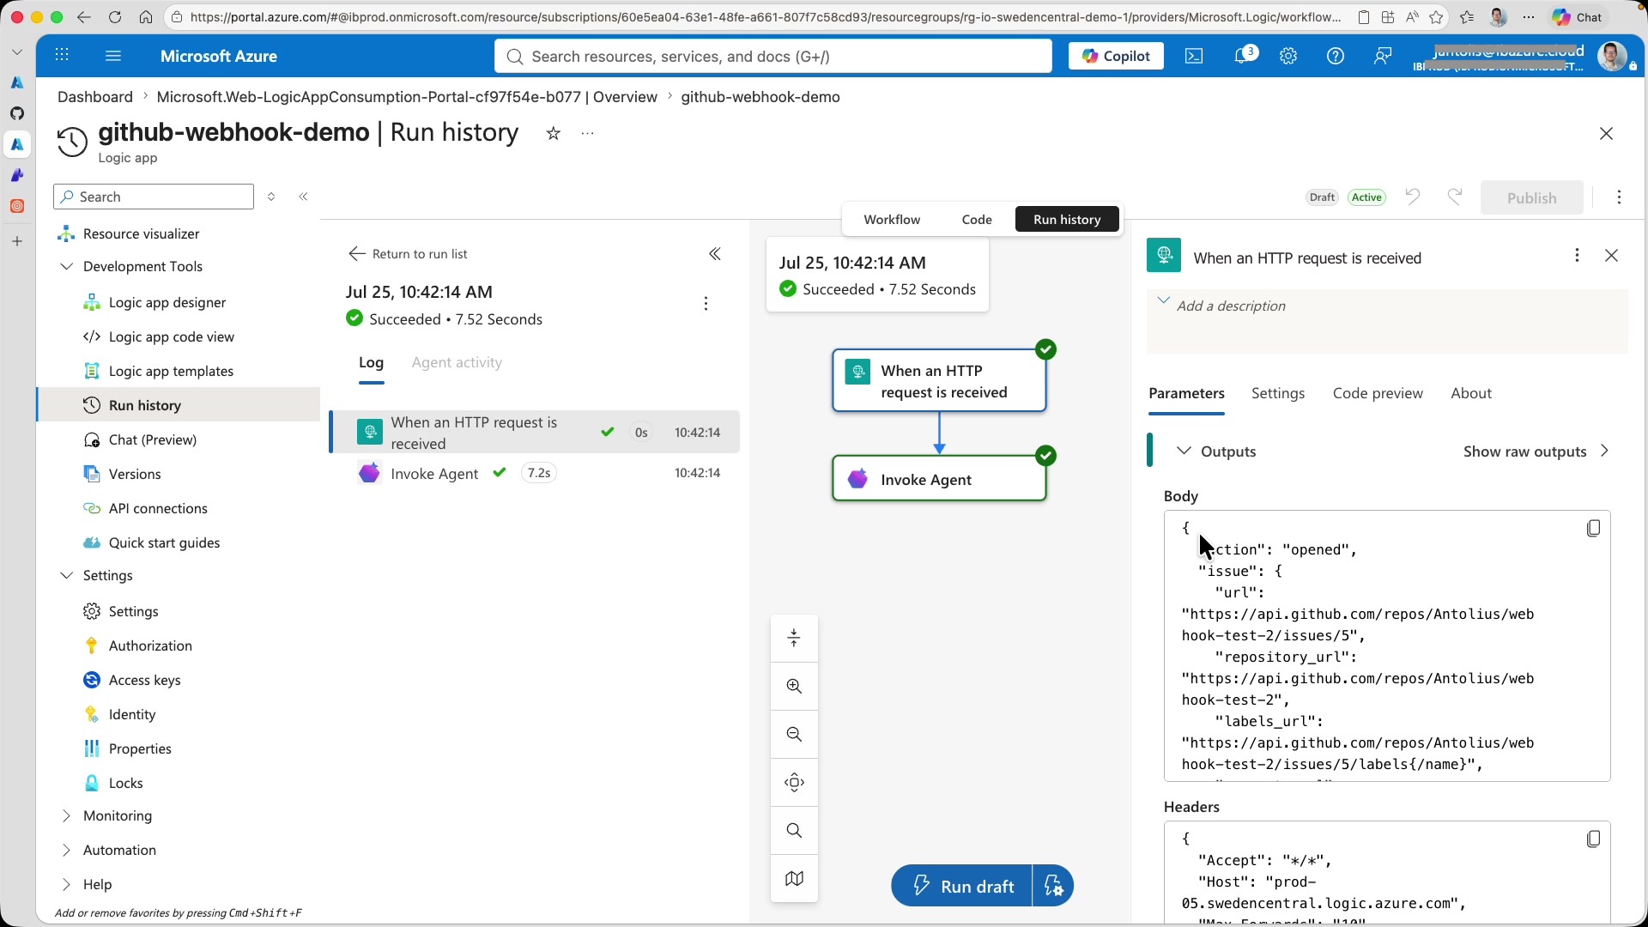This screenshot has width=1648, height=927.
Task: Collapse the canvas controls toolbar
Action: coord(794,639)
